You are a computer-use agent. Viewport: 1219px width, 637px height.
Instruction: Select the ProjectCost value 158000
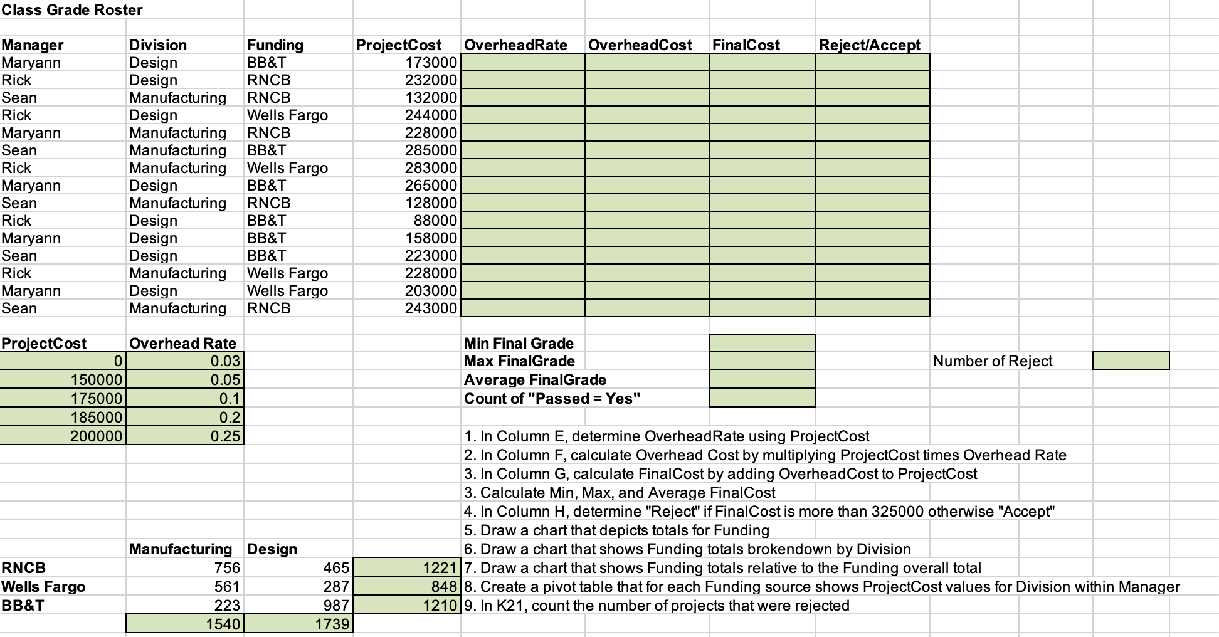tap(407, 238)
